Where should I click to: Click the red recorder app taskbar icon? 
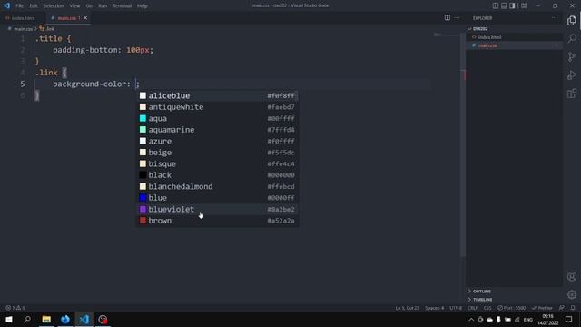[103, 319]
